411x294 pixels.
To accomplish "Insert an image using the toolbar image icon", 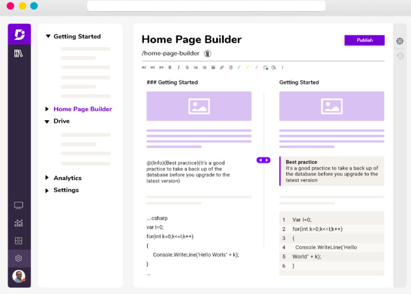I will point(213,67).
